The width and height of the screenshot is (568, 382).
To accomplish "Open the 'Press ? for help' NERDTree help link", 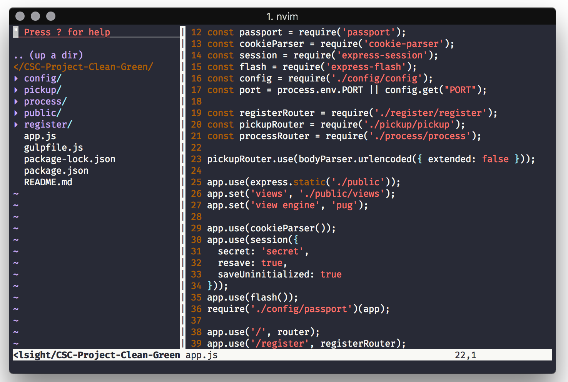I will click(66, 32).
